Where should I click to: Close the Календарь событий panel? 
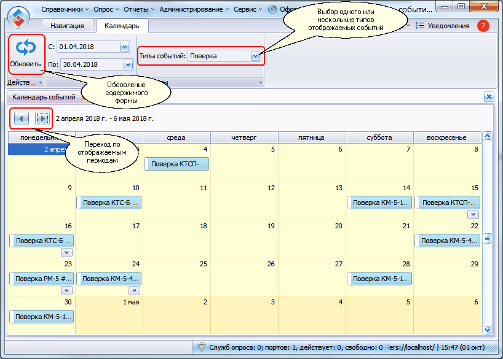coord(488,97)
